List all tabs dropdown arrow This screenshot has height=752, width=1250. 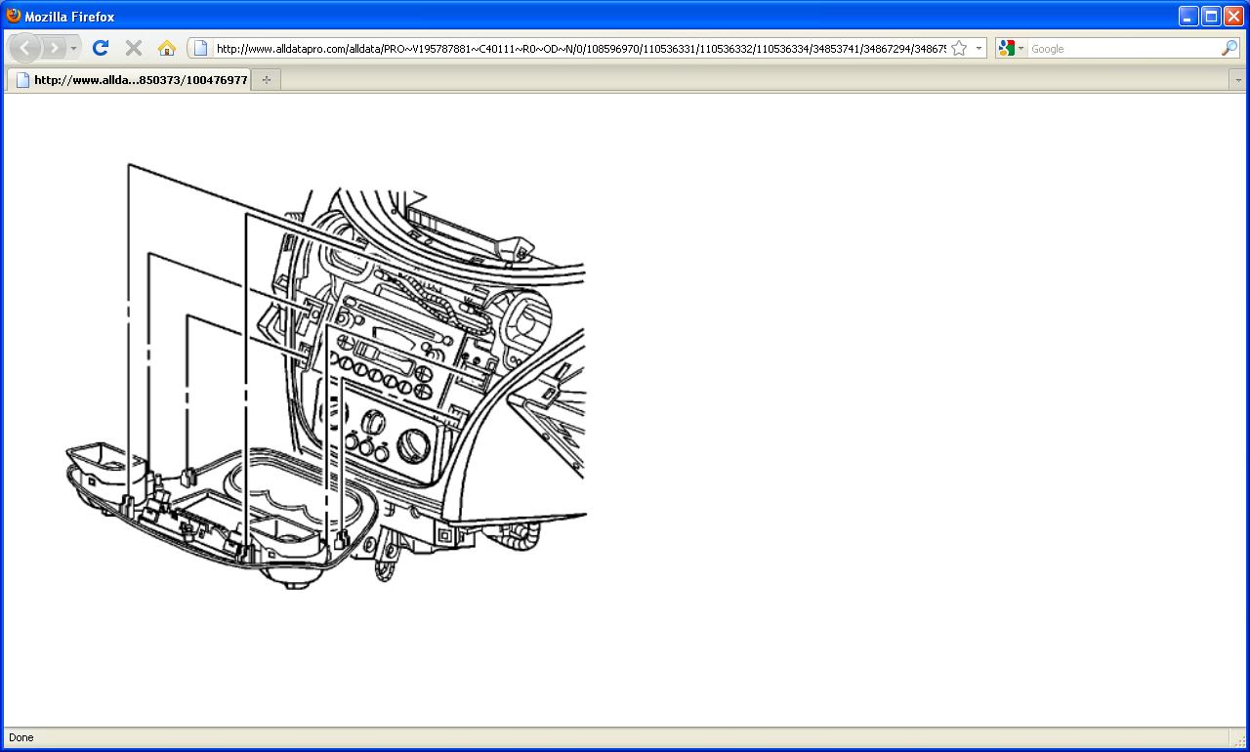(1238, 80)
